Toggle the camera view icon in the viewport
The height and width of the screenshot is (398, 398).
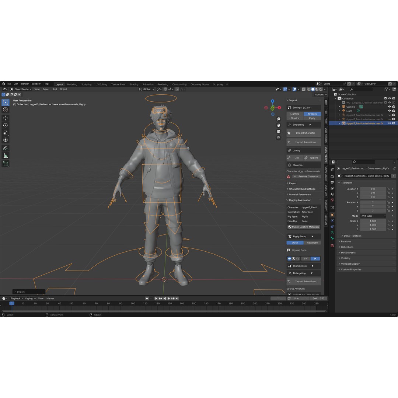click(279, 132)
